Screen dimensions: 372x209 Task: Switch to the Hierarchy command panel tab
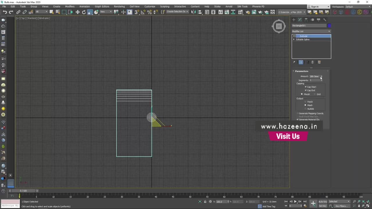click(x=306, y=19)
